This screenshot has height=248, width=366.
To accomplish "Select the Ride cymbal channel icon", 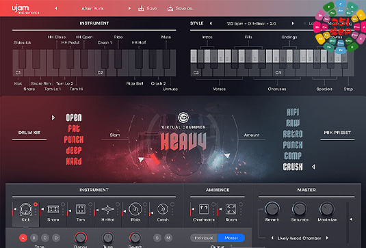I will [135, 209].
